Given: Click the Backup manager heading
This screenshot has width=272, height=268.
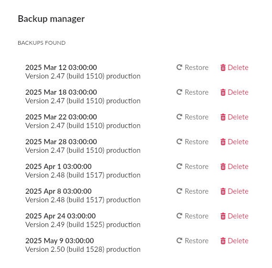Looking at the screenshot, I should pos(51,19).
